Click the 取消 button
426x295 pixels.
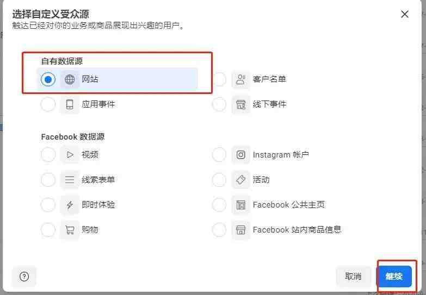pos(353,277)
